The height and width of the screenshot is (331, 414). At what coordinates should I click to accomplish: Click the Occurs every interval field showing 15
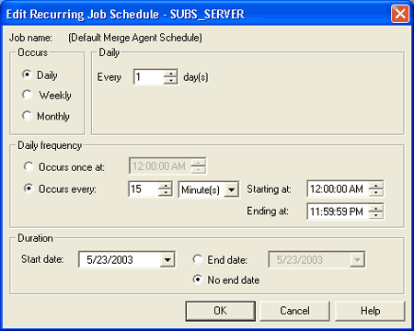(144, 188)
